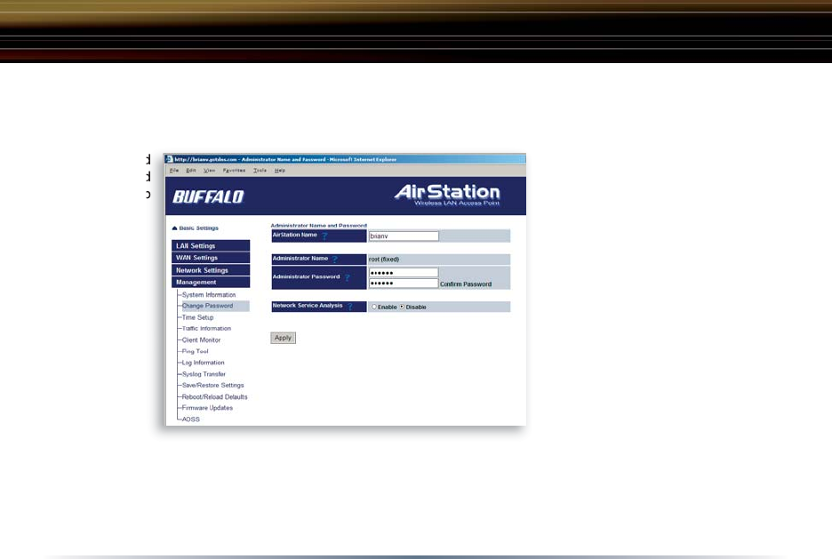Viewport: 832px width, 559px height.
Task: Collapse the Management section
Action: tap(211, 282)
